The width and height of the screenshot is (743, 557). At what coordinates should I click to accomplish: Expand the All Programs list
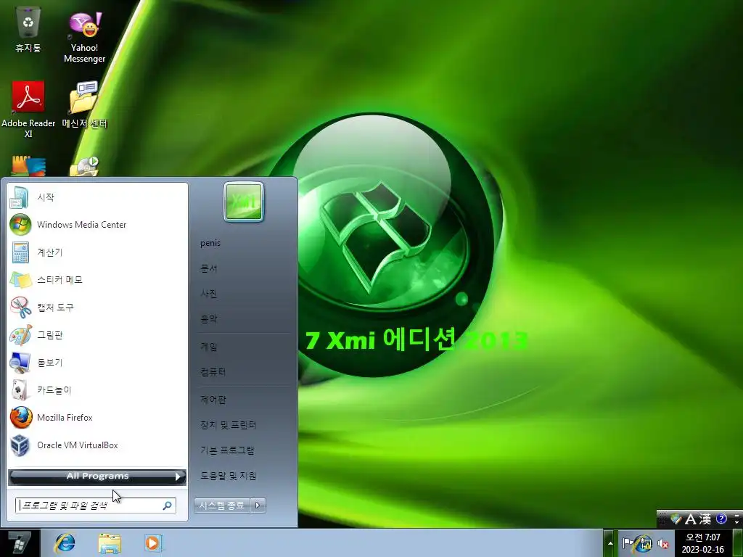point(97,476)
